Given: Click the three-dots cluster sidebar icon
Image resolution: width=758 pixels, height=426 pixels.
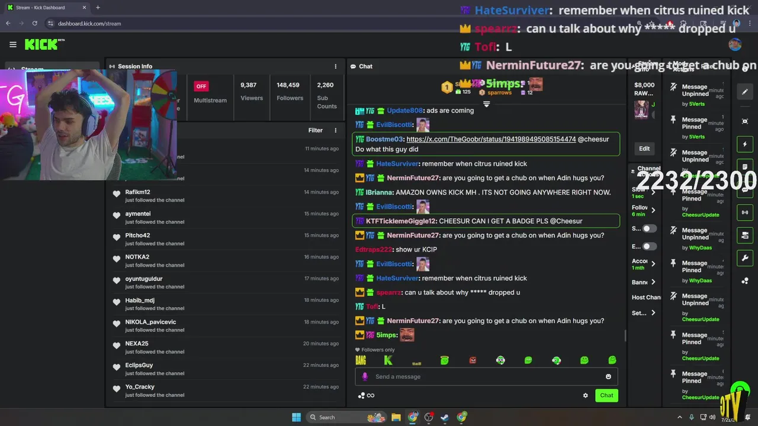Looking at the screenshot, I should click(x=745, y=281).
